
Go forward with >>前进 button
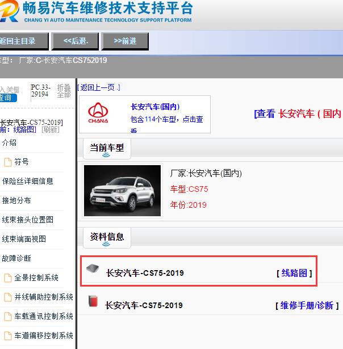point(125,41)
